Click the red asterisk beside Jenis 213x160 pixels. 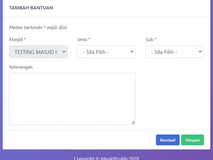[89, 40]
